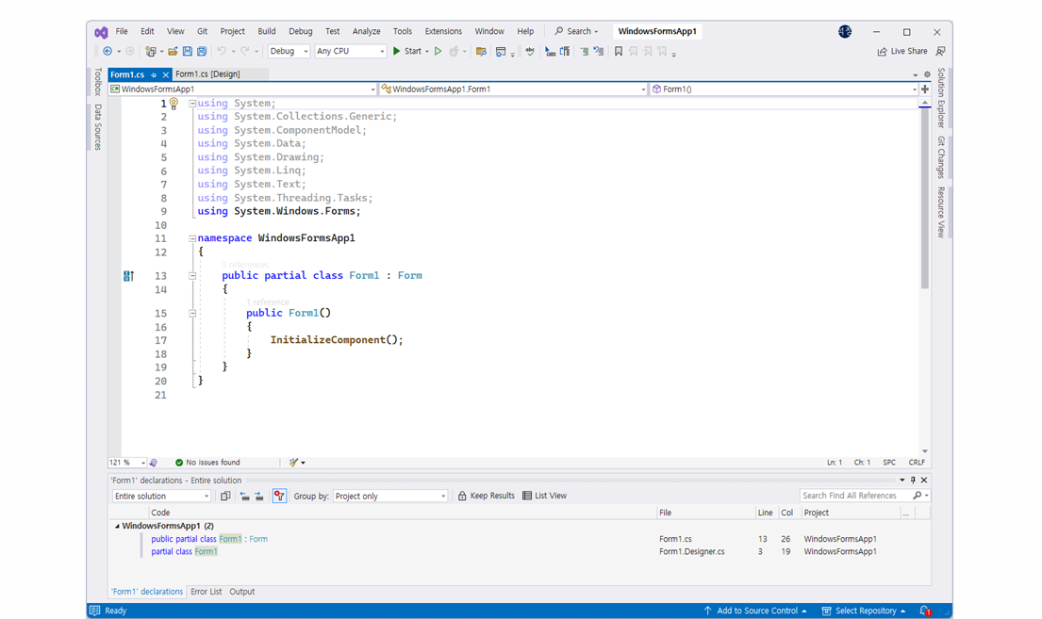Click the Navigate Backward arrow icon
Image resolution: width=1042 pixels, height=619 pixels.
pos(108,51)
